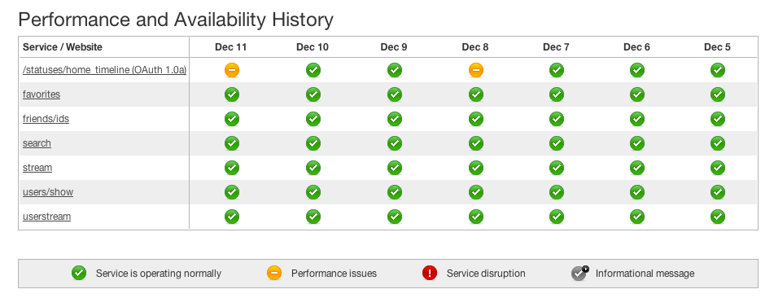774x298 pixels.
Task: Click home_timeline performance issue icon for Dec 11
Action: 231,70
